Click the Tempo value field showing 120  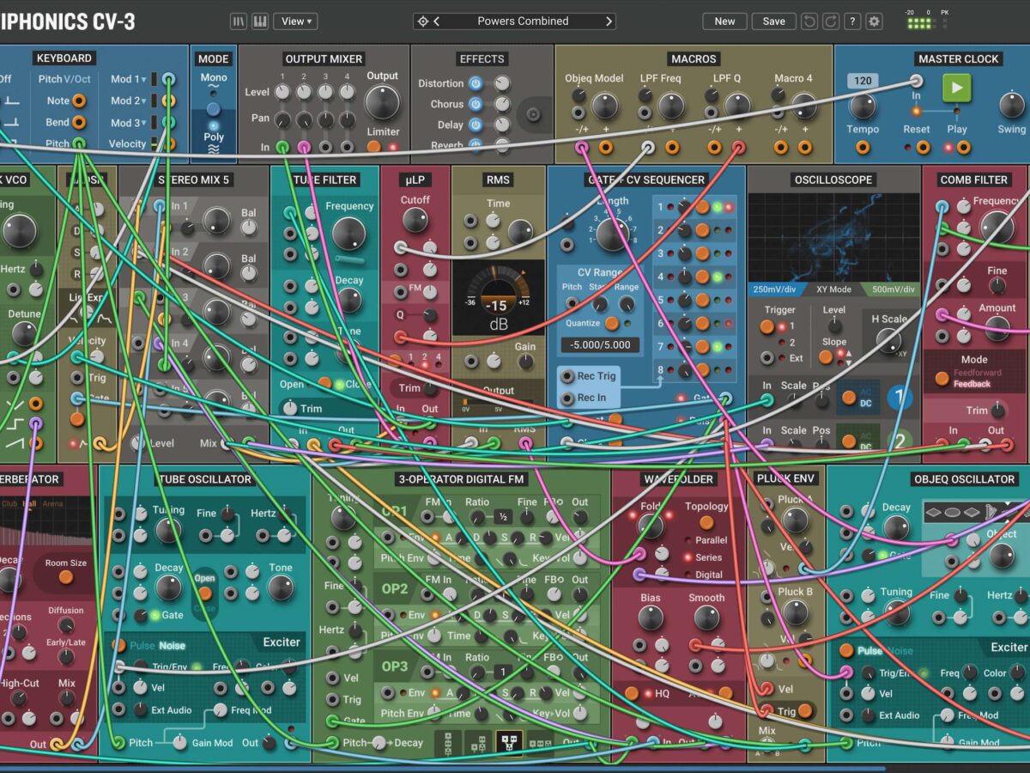pos(863,81)
